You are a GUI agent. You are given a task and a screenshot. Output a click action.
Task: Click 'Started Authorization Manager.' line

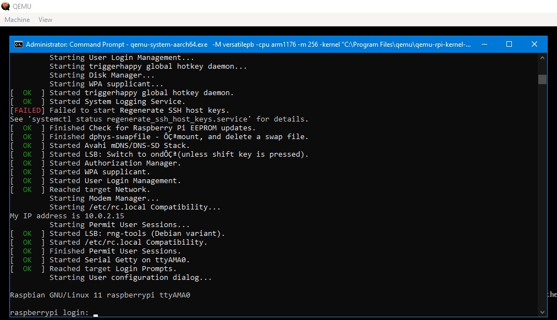(115, 163)
